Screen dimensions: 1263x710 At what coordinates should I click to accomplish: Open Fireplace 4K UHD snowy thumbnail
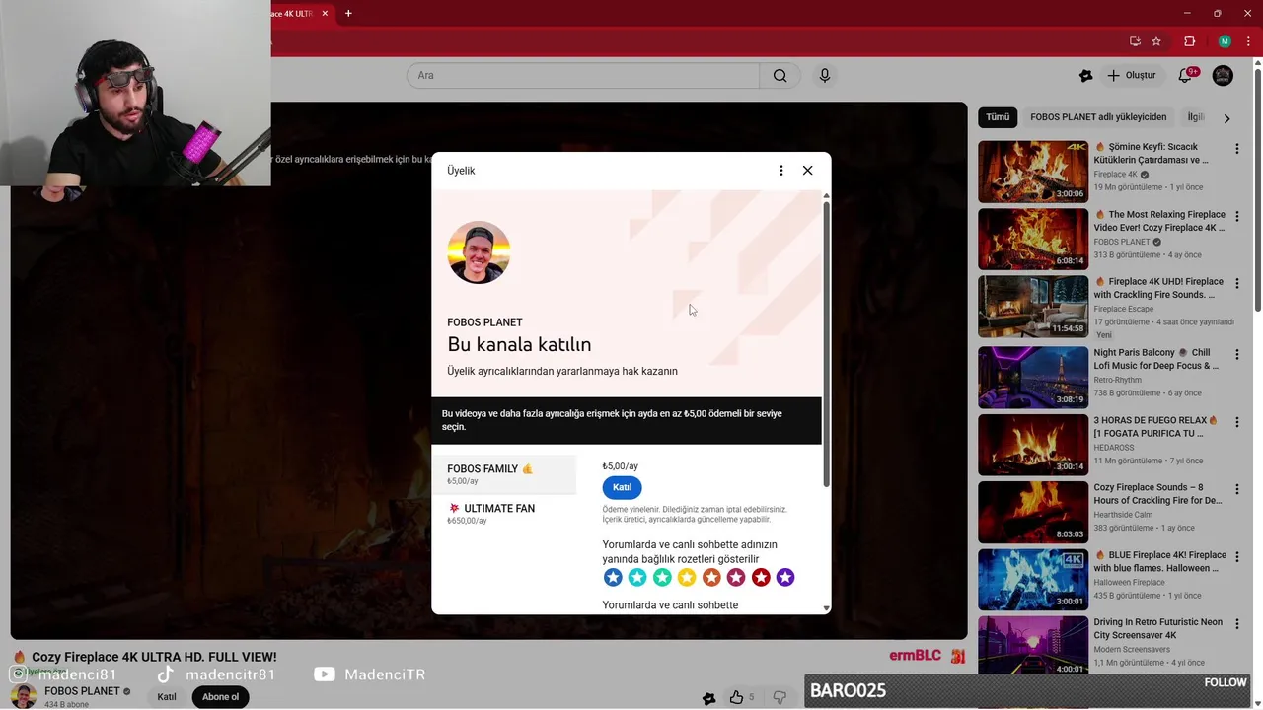[x=1033, y=307]
